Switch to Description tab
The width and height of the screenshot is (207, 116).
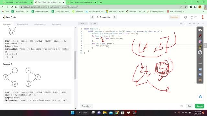[x=7, y=24]
